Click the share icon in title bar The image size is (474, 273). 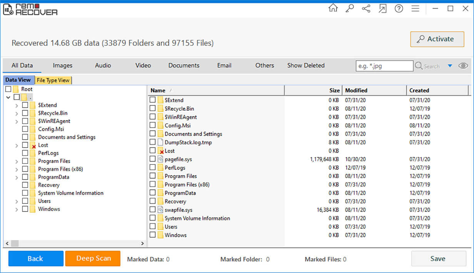366,8
